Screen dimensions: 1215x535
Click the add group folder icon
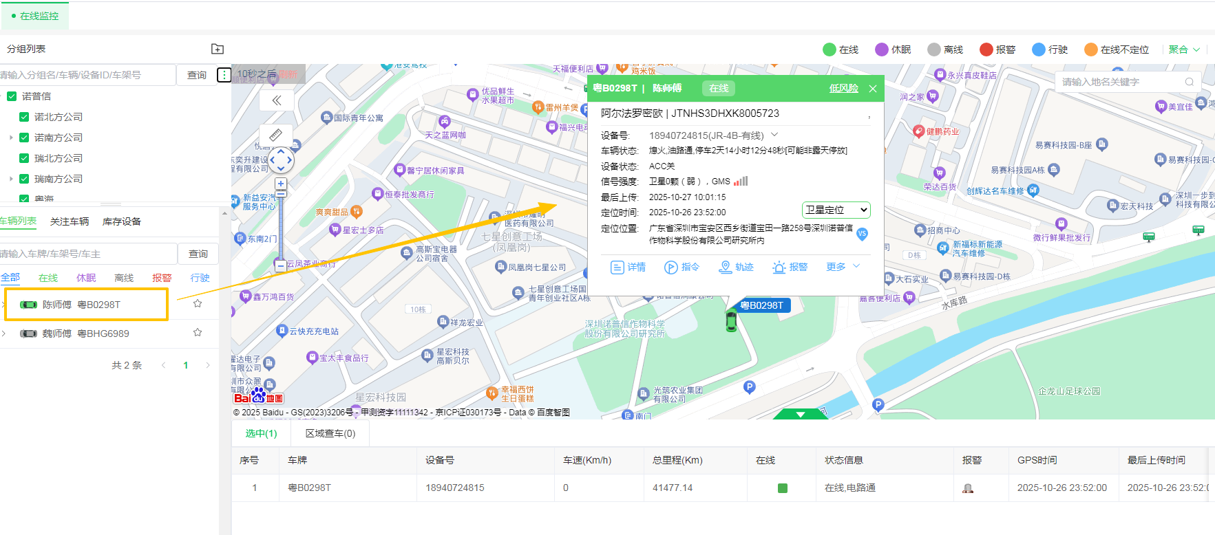point(218,49)
